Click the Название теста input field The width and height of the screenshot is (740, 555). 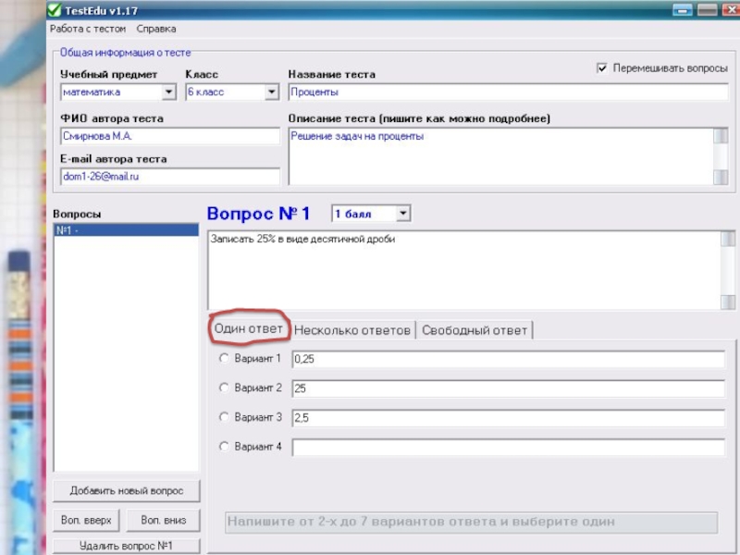pos(507,92)
